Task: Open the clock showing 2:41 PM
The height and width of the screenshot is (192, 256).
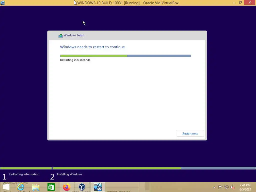Action: click(x=245, y=187)
